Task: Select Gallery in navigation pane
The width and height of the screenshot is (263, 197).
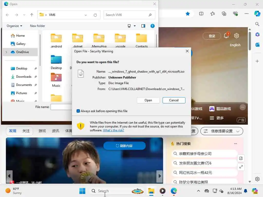Action: pyautogui.click(x=21, y=44)
